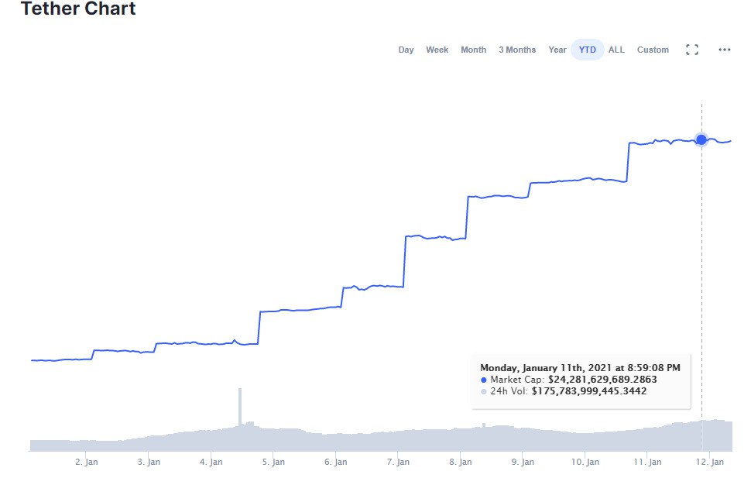This screenshot has width=751, height=485.
Task: Click the blue hover marker on the chart line
Action: (x=701, y=139)
